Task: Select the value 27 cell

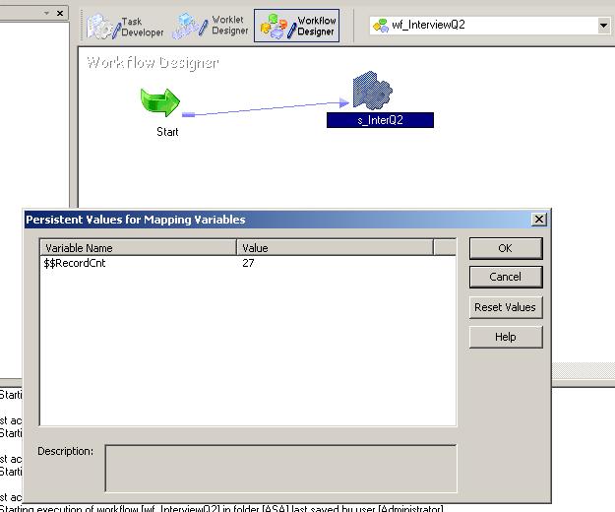Action: tap(248, 263)
